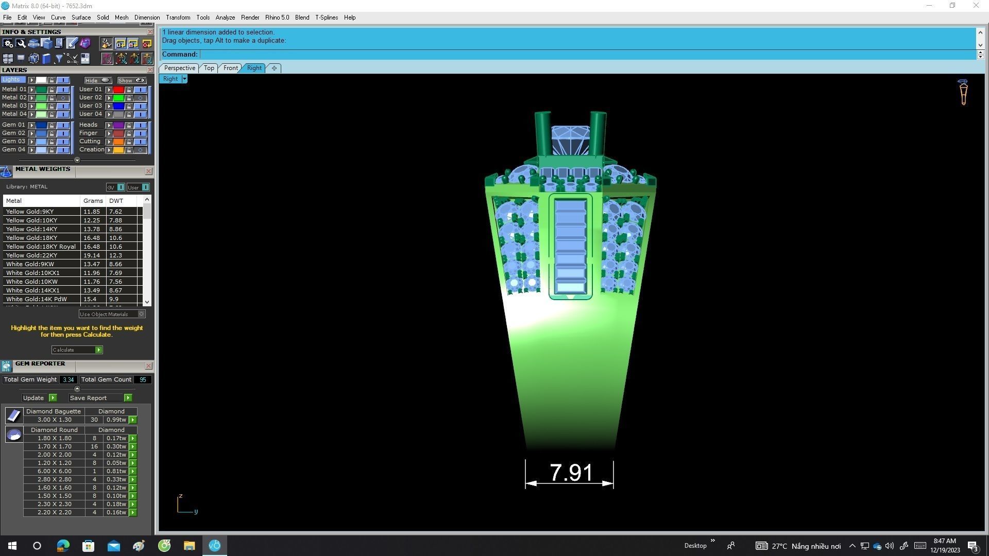Expand the Heads layer arrow
This screenshot has width=989, height=556.
point(109,125)
